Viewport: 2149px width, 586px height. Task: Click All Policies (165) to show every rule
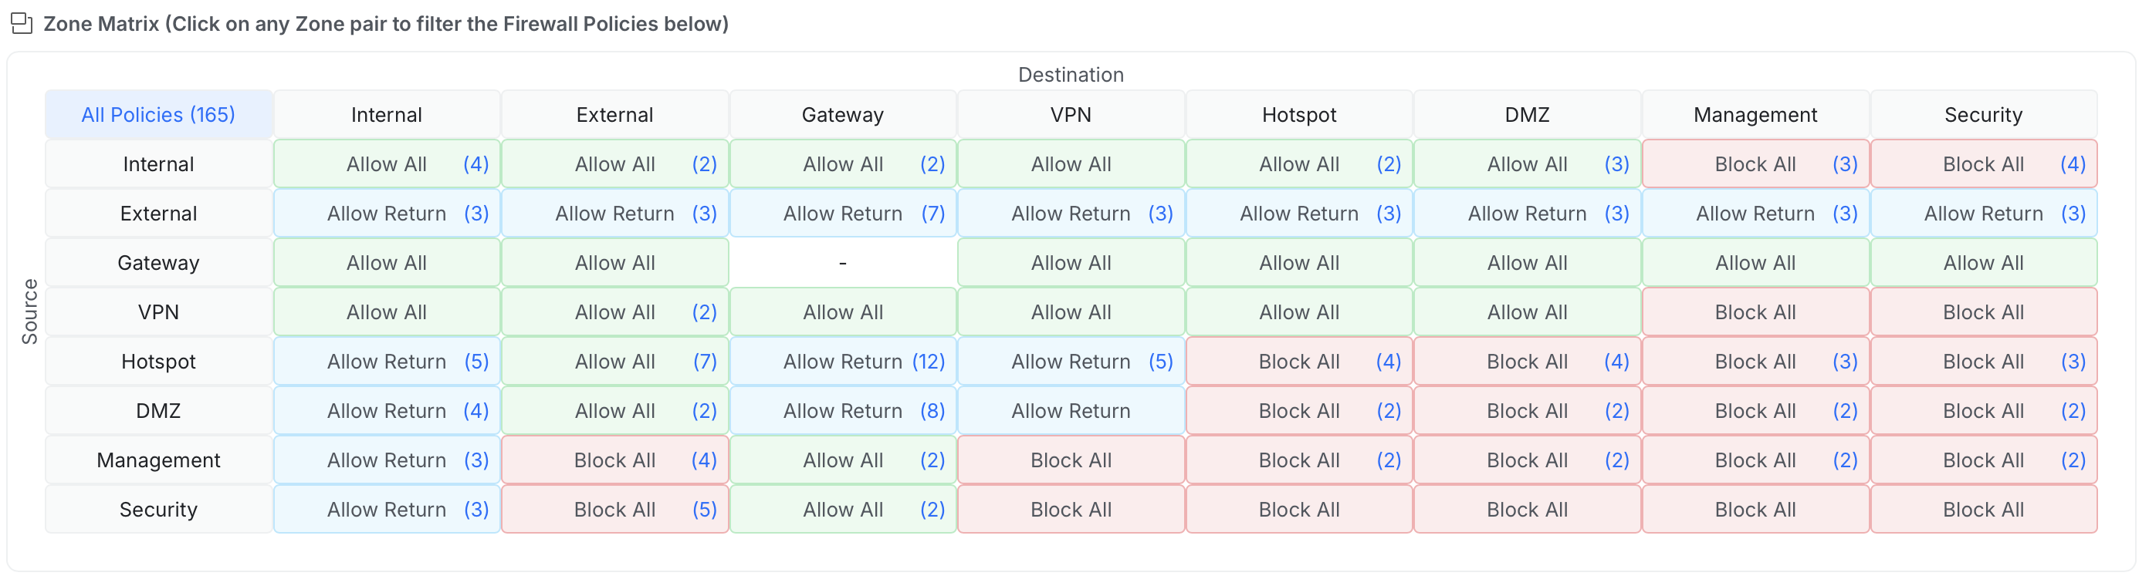(158, 114)
